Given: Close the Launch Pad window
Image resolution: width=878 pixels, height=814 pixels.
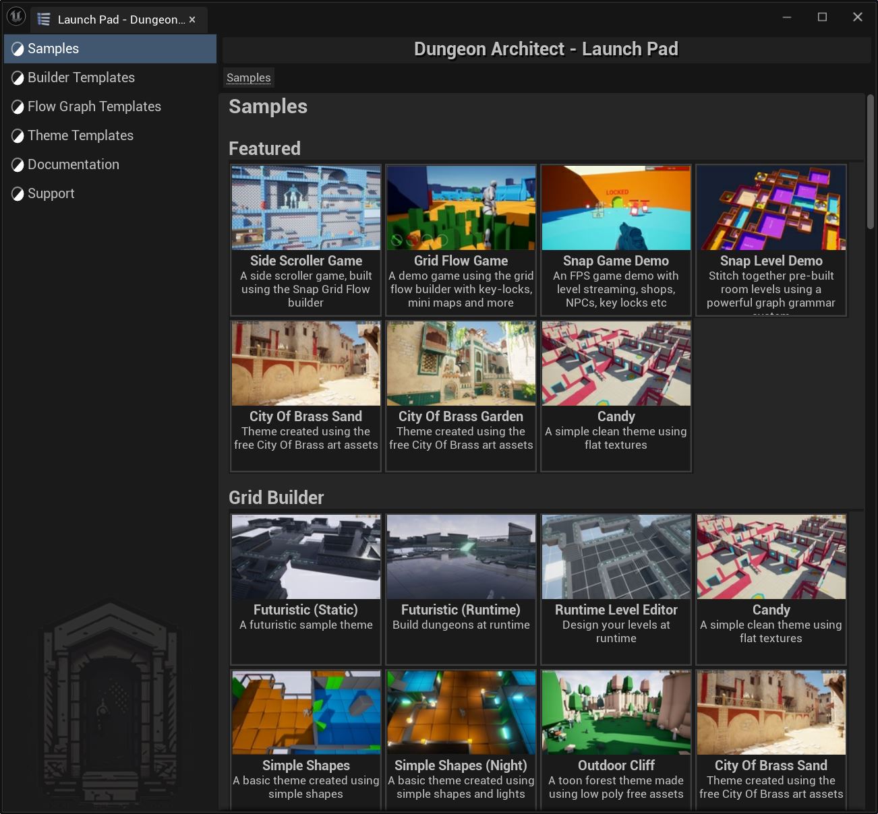Looking at the screenshot, I should tap(858, 17).
